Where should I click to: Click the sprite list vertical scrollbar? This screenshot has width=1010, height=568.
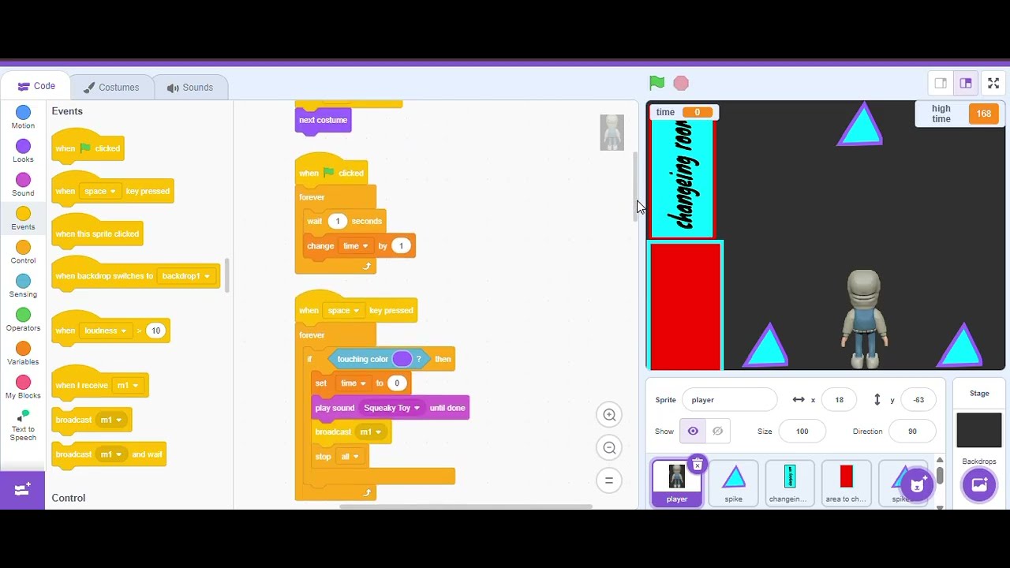coord(940,476)
